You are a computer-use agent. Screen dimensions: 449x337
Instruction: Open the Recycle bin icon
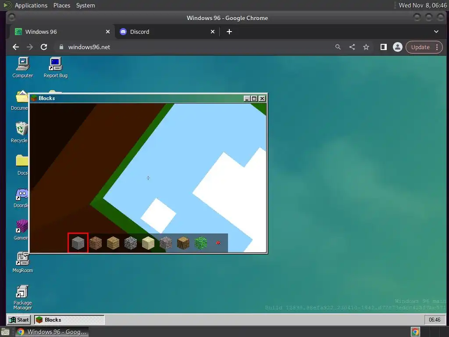pyautogui.click(x=19, y=133)
